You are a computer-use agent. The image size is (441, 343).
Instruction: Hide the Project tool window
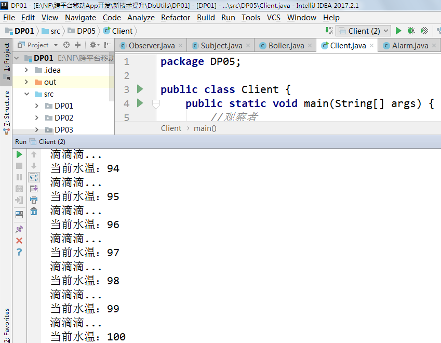[x=107, y=45]
